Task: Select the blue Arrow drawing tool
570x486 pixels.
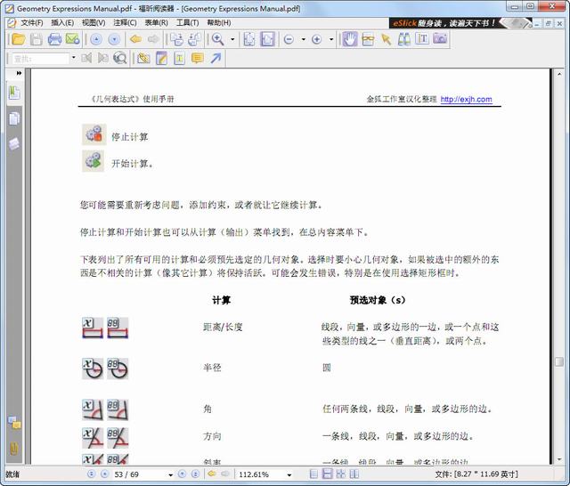Action: click(216, 58)
